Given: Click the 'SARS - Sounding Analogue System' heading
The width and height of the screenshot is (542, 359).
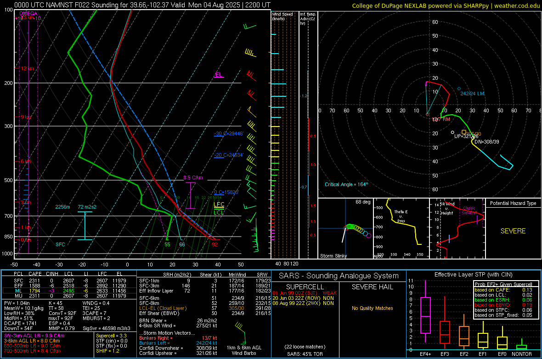Looking at the screenshot, I should pos(339,276).
